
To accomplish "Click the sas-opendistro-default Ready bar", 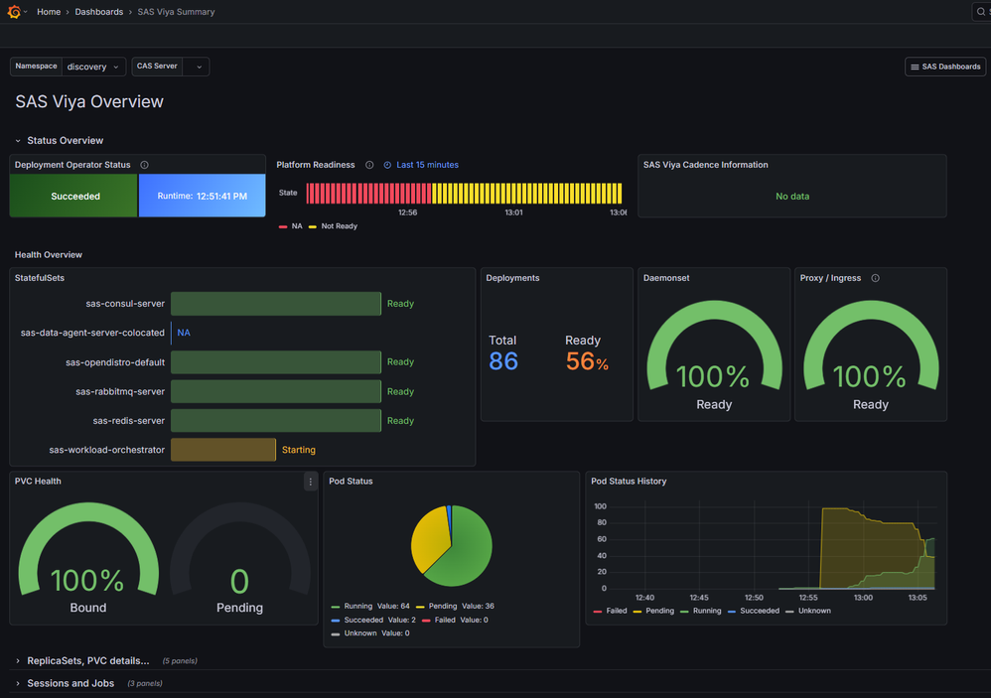I will (276, 362).
